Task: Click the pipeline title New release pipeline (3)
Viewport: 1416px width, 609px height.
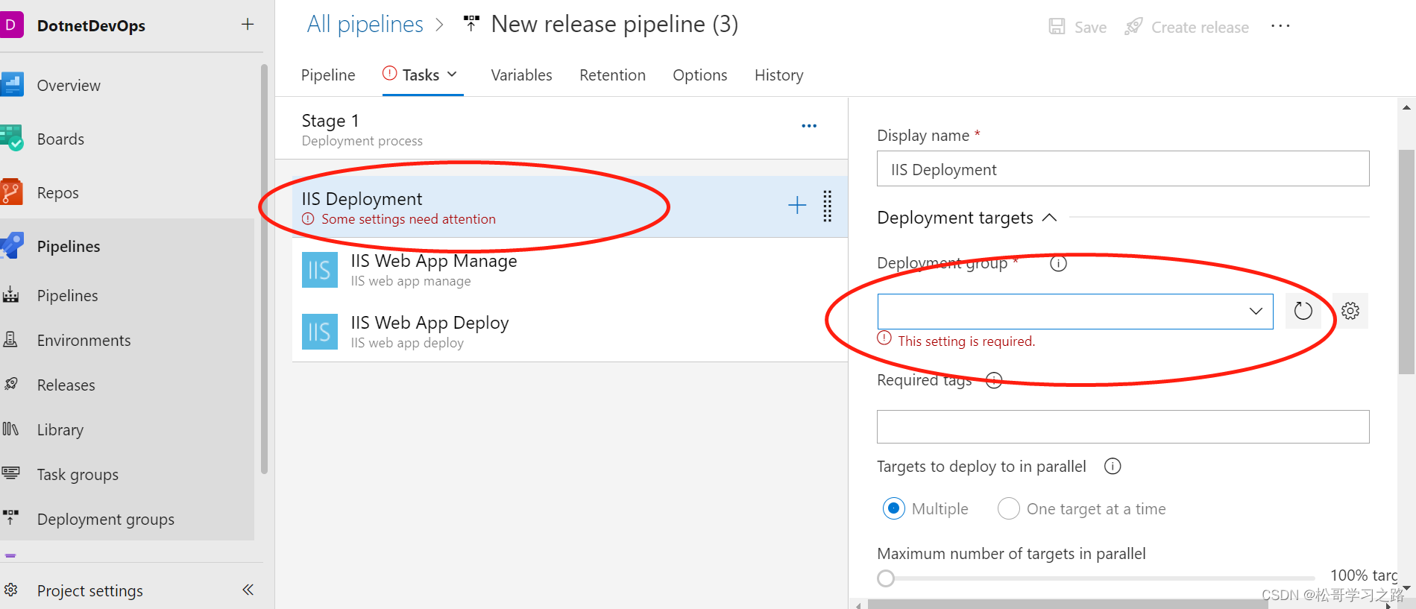Action: pos(614,25)
